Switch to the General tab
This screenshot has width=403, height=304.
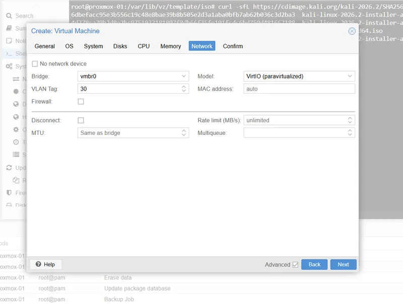pos(45,46)
